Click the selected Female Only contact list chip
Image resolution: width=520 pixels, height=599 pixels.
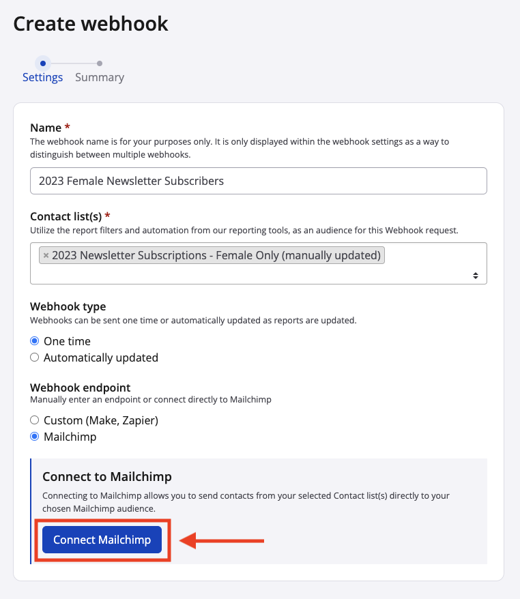pyautogui.click(x=216, y=255)
